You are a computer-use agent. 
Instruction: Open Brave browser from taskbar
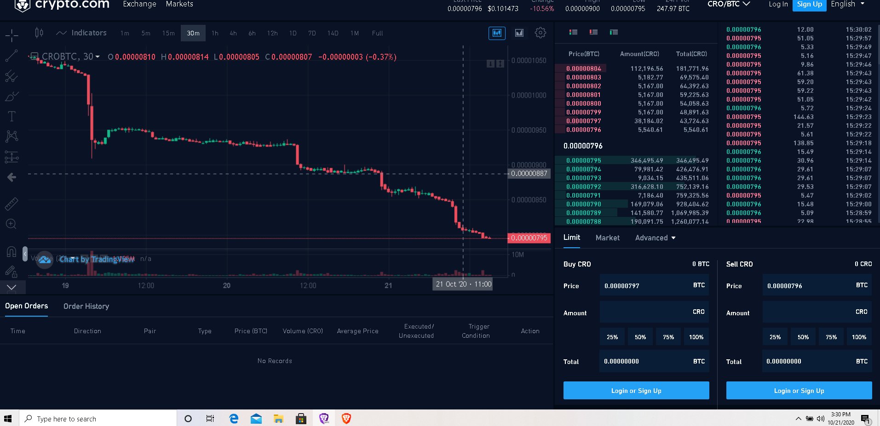click(x=346, y=418)
